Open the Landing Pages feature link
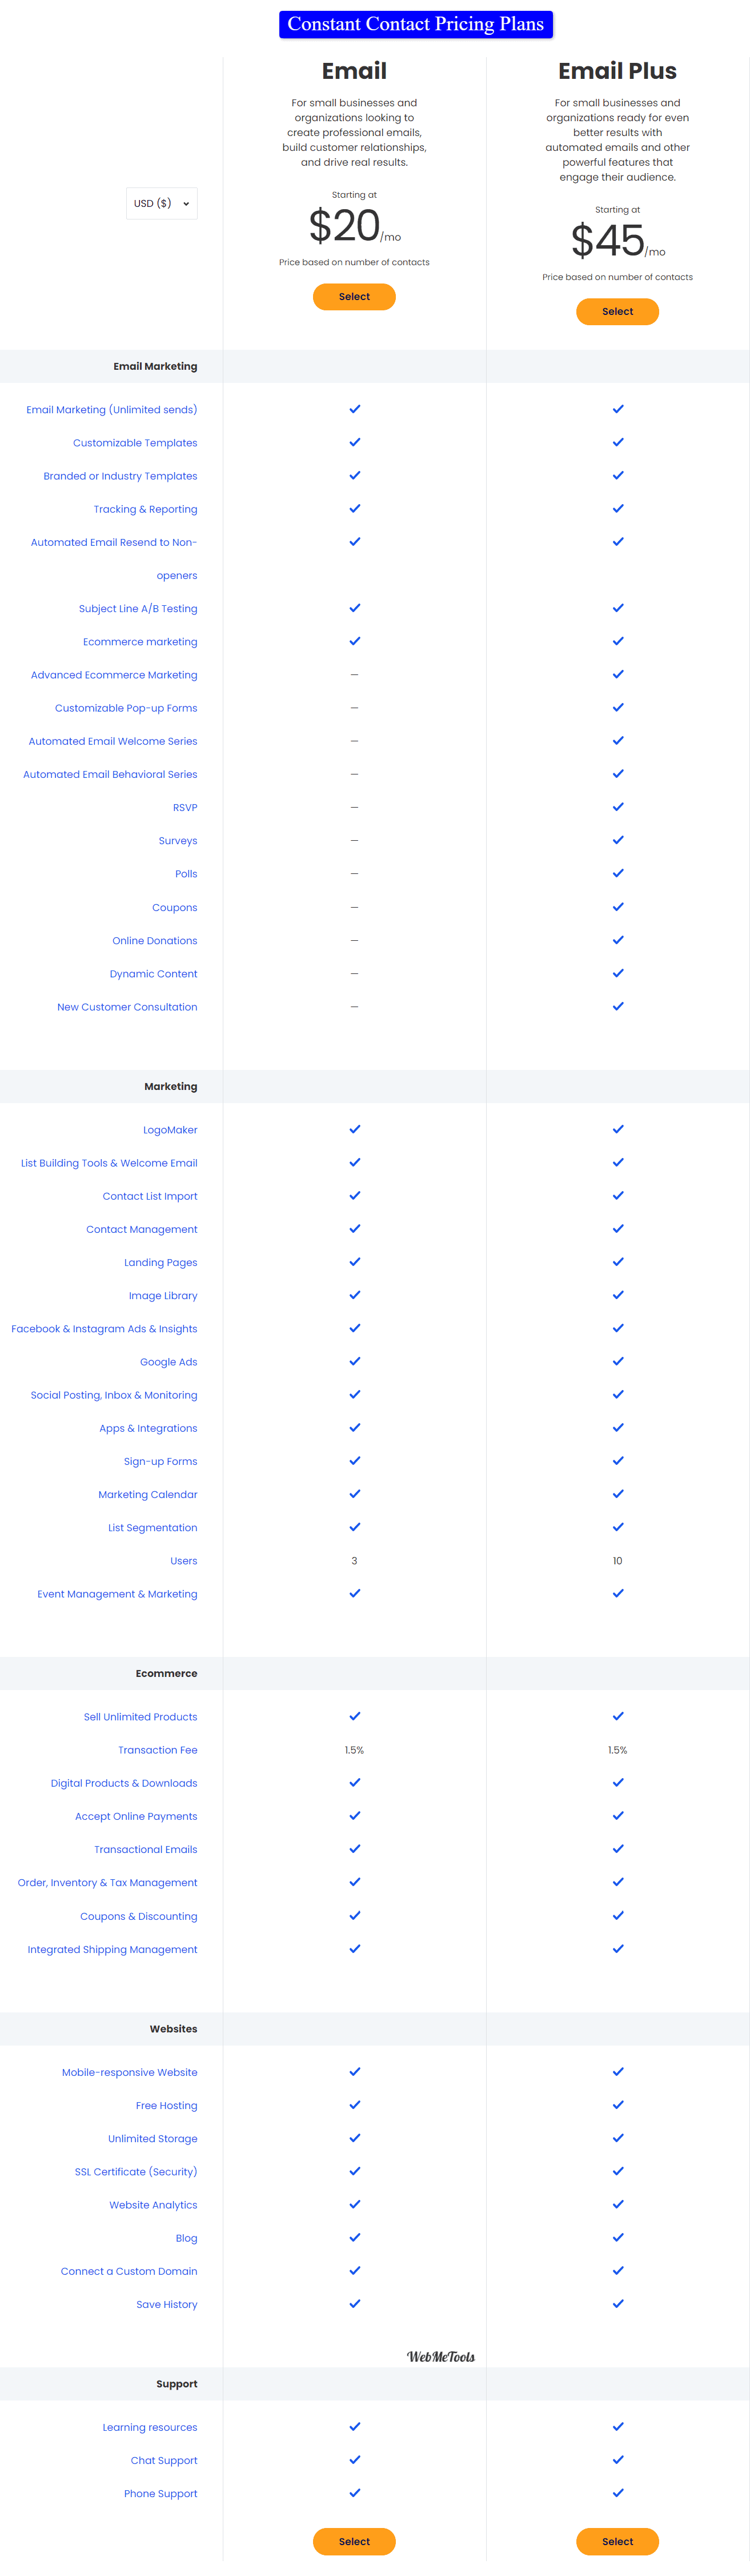The height and width of the screenshot is (2576, 750). pyautogui.click(x=160, y=1262)
